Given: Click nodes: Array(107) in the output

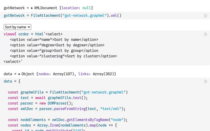Looking at the screenshot, I should coord(56,74).
